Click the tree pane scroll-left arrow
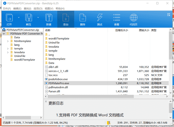Image resolution: width=174 pixels, height=127 pixels. (3, 118)
